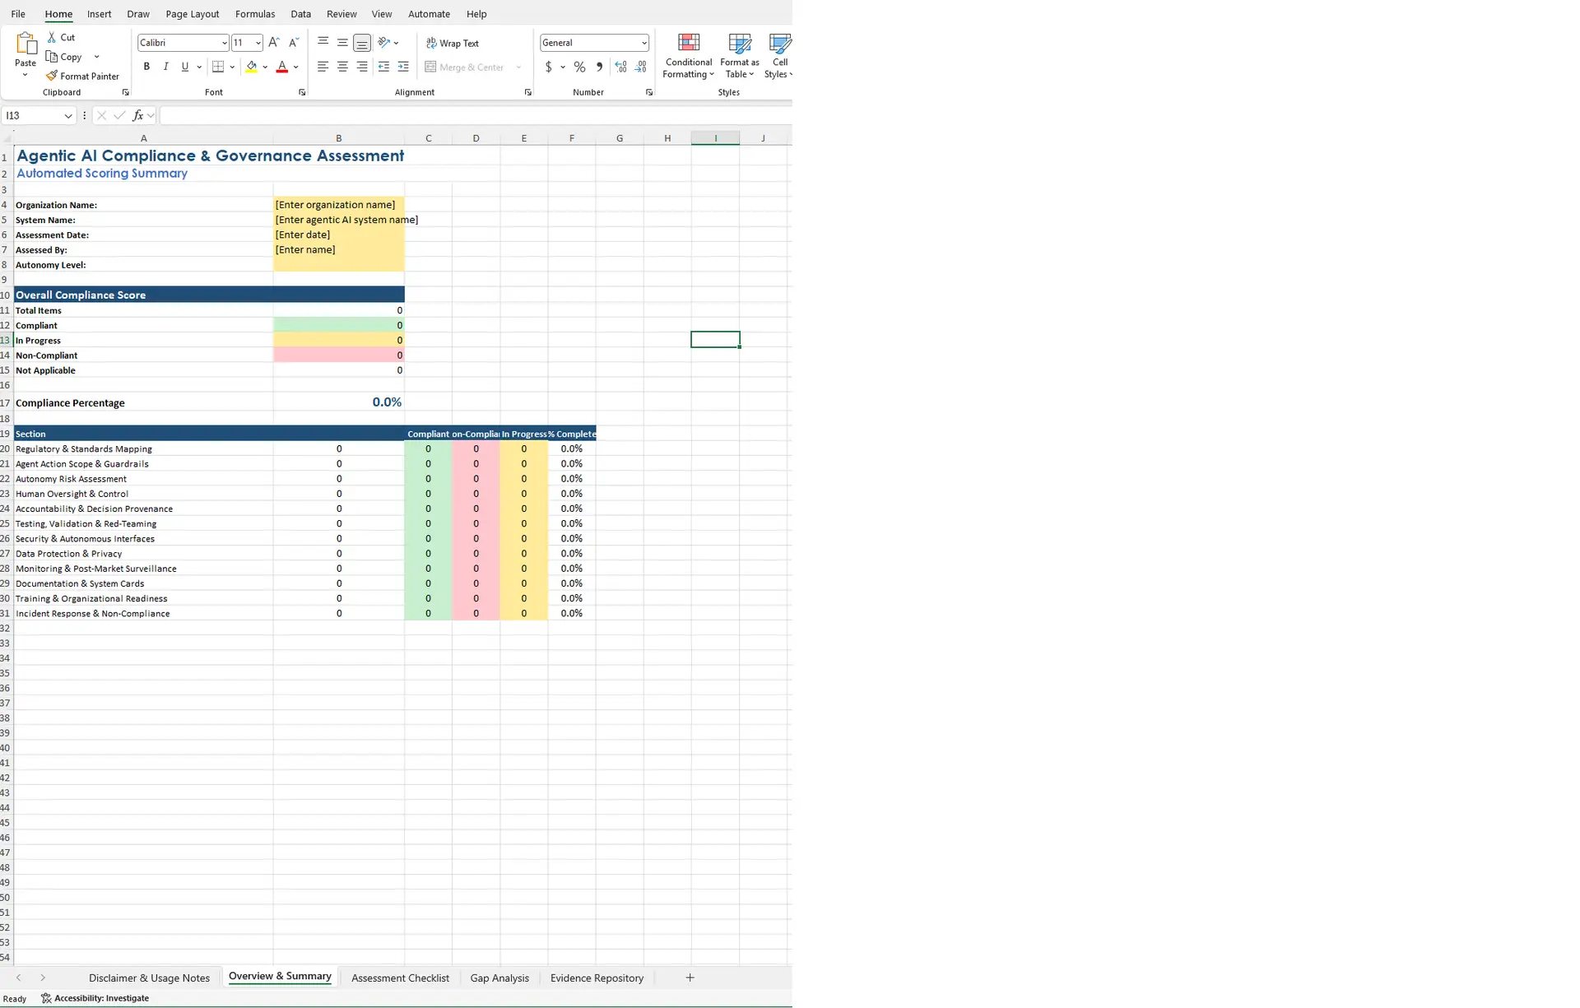Expand the General number format dropdown
1580x1008 pixels.
point(644,43)
